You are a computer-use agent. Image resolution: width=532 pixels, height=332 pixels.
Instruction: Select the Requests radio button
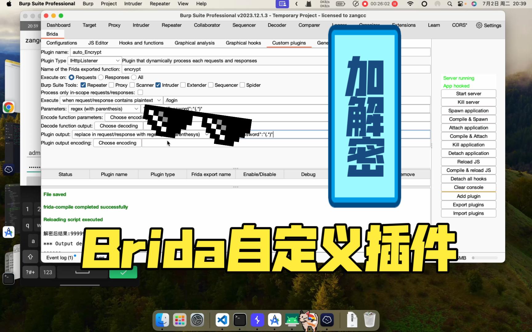coord(71,77)
